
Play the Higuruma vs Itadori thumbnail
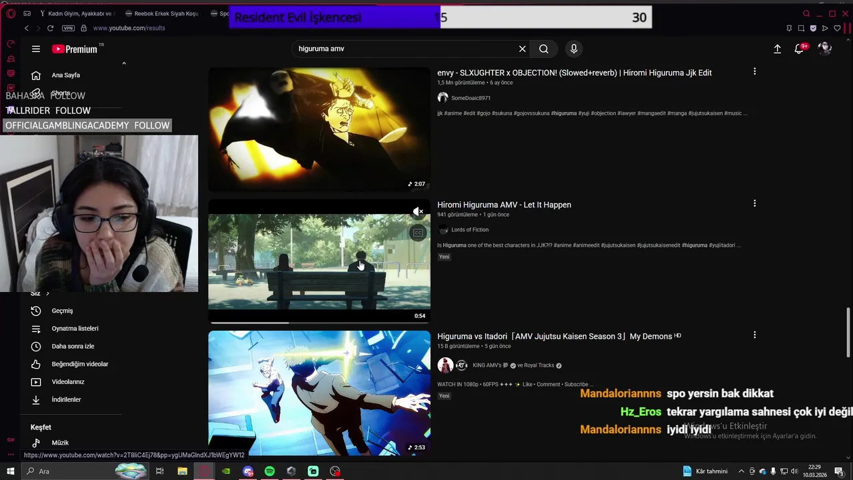pos(319,393)
